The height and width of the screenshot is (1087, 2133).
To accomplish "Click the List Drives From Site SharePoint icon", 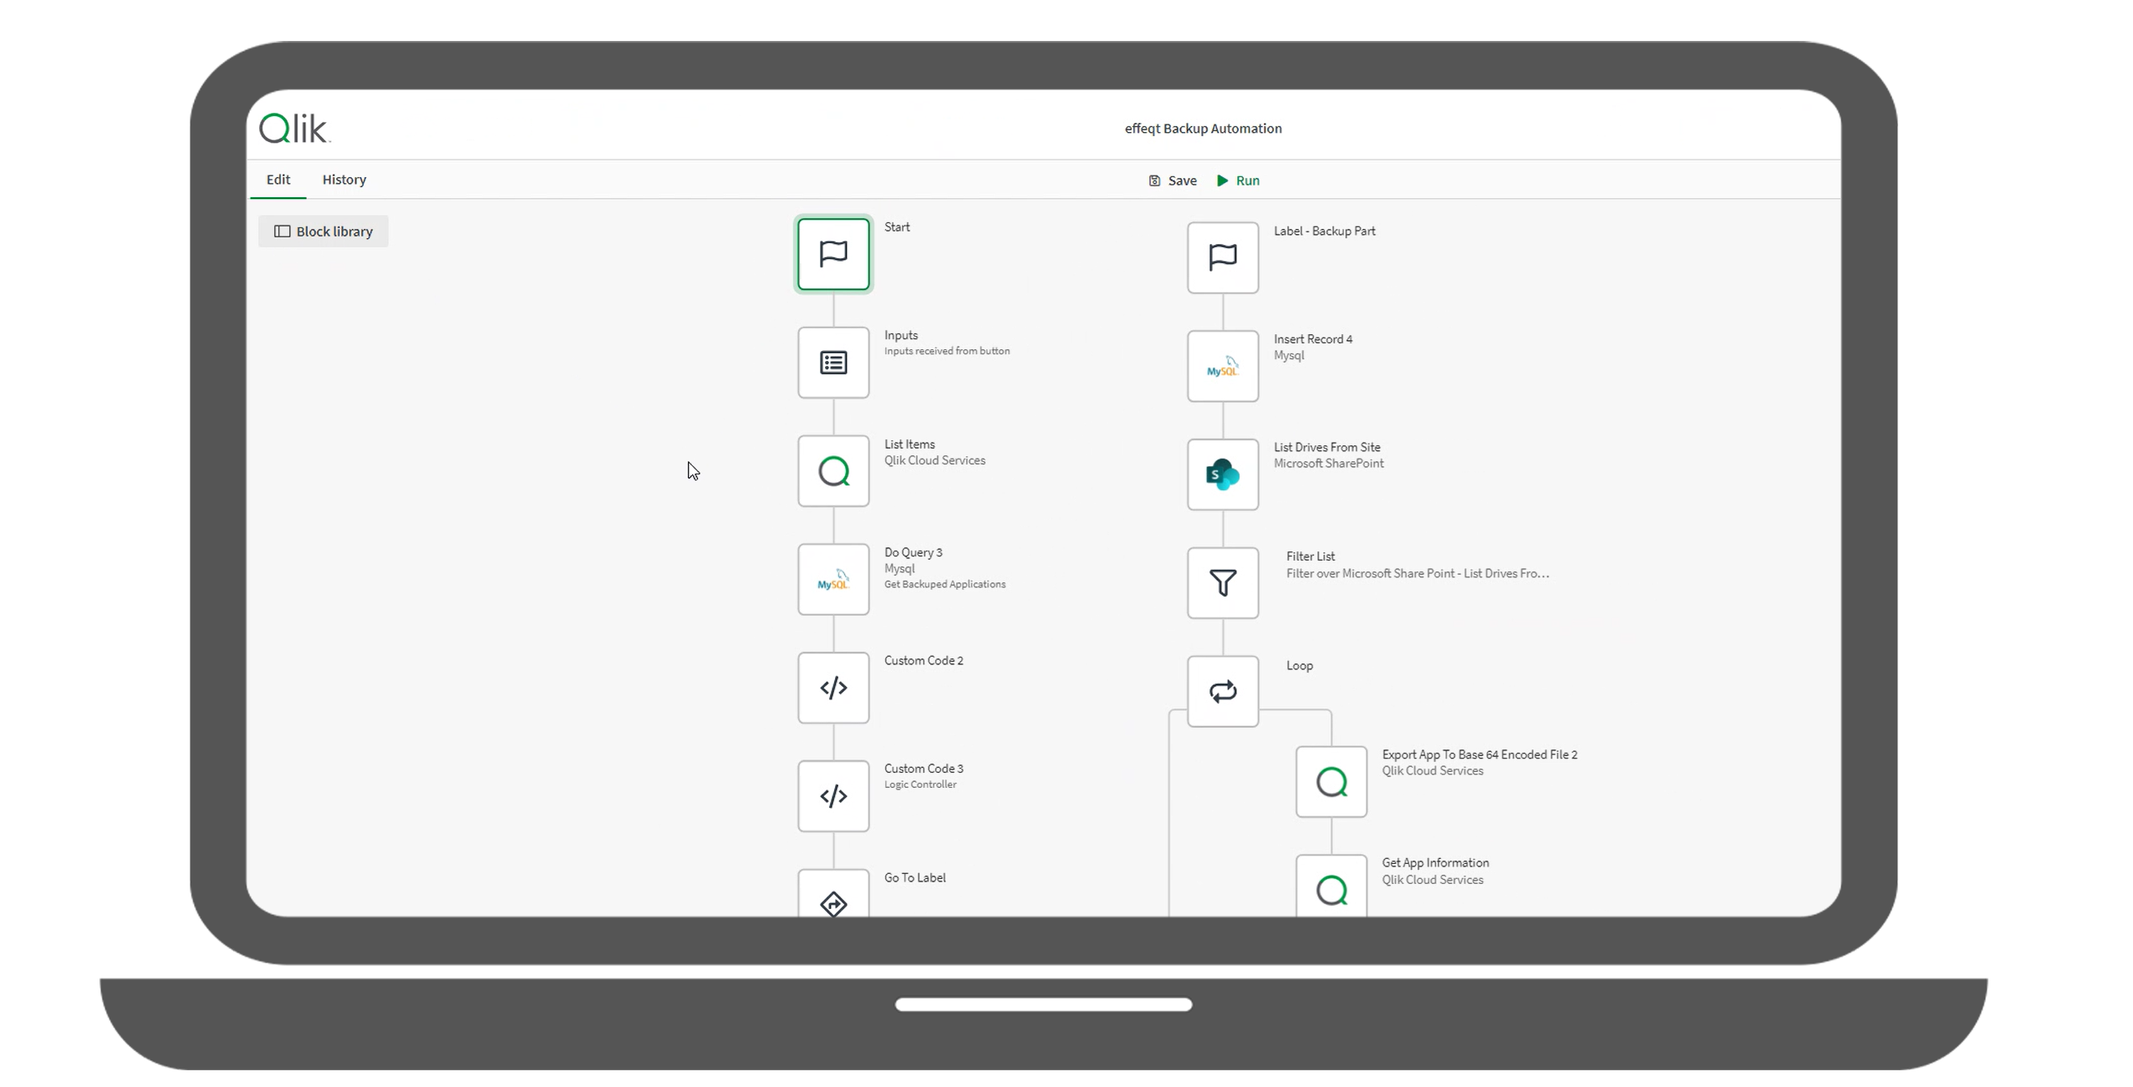I will click(x=1222, y=473).
